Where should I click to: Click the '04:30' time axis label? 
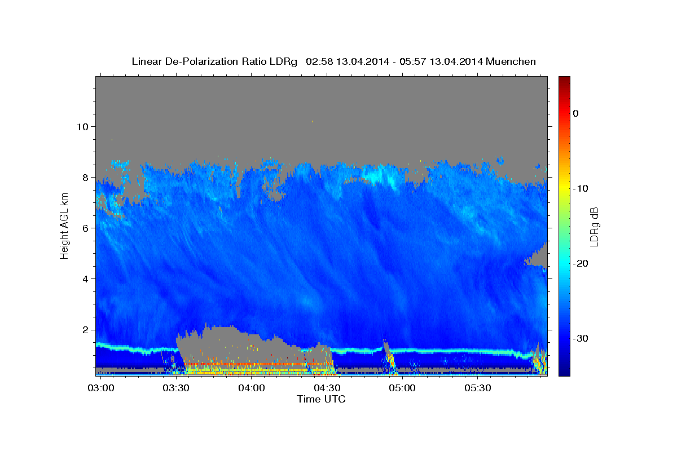(x=327, y=388)
